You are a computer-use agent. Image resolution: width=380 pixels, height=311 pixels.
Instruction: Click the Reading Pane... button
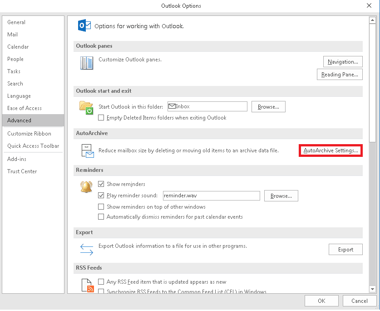340,75
